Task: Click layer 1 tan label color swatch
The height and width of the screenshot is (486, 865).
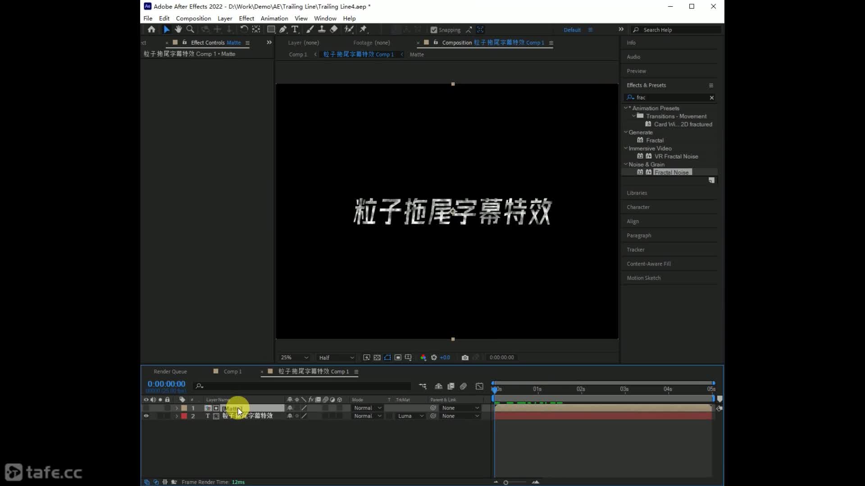Action: pos(184,408)
